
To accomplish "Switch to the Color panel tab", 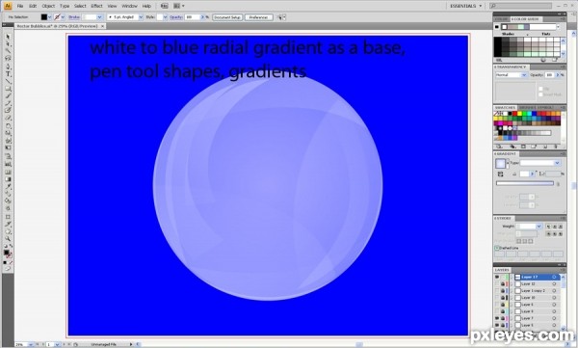I will pos(501,19).
